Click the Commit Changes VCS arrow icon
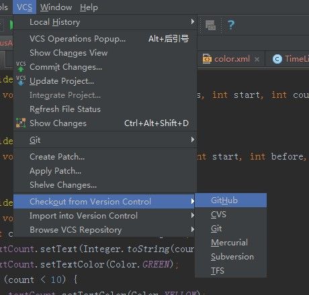The height and width of the screenshot is (295, 309). tap(21, 67)
